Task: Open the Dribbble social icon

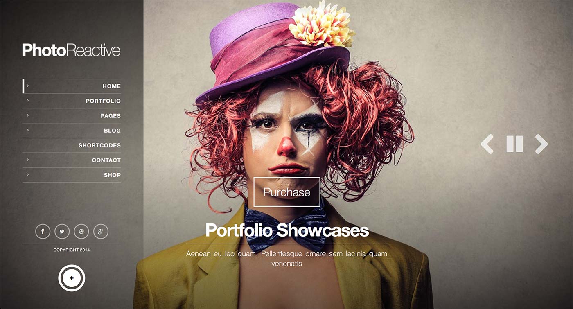Action: (x=81, y=231)
